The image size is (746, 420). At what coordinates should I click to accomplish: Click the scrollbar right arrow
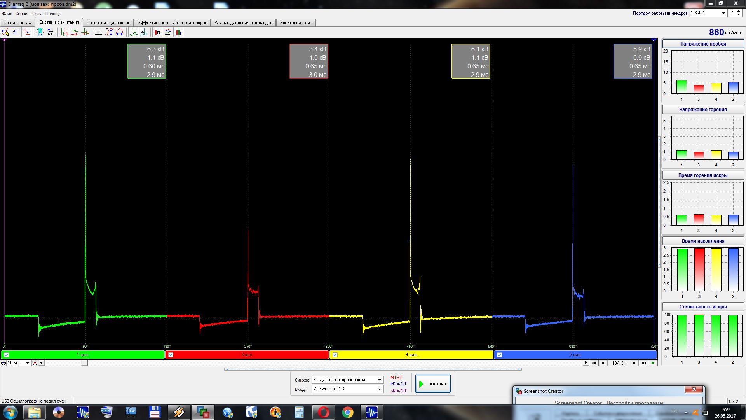586,363
